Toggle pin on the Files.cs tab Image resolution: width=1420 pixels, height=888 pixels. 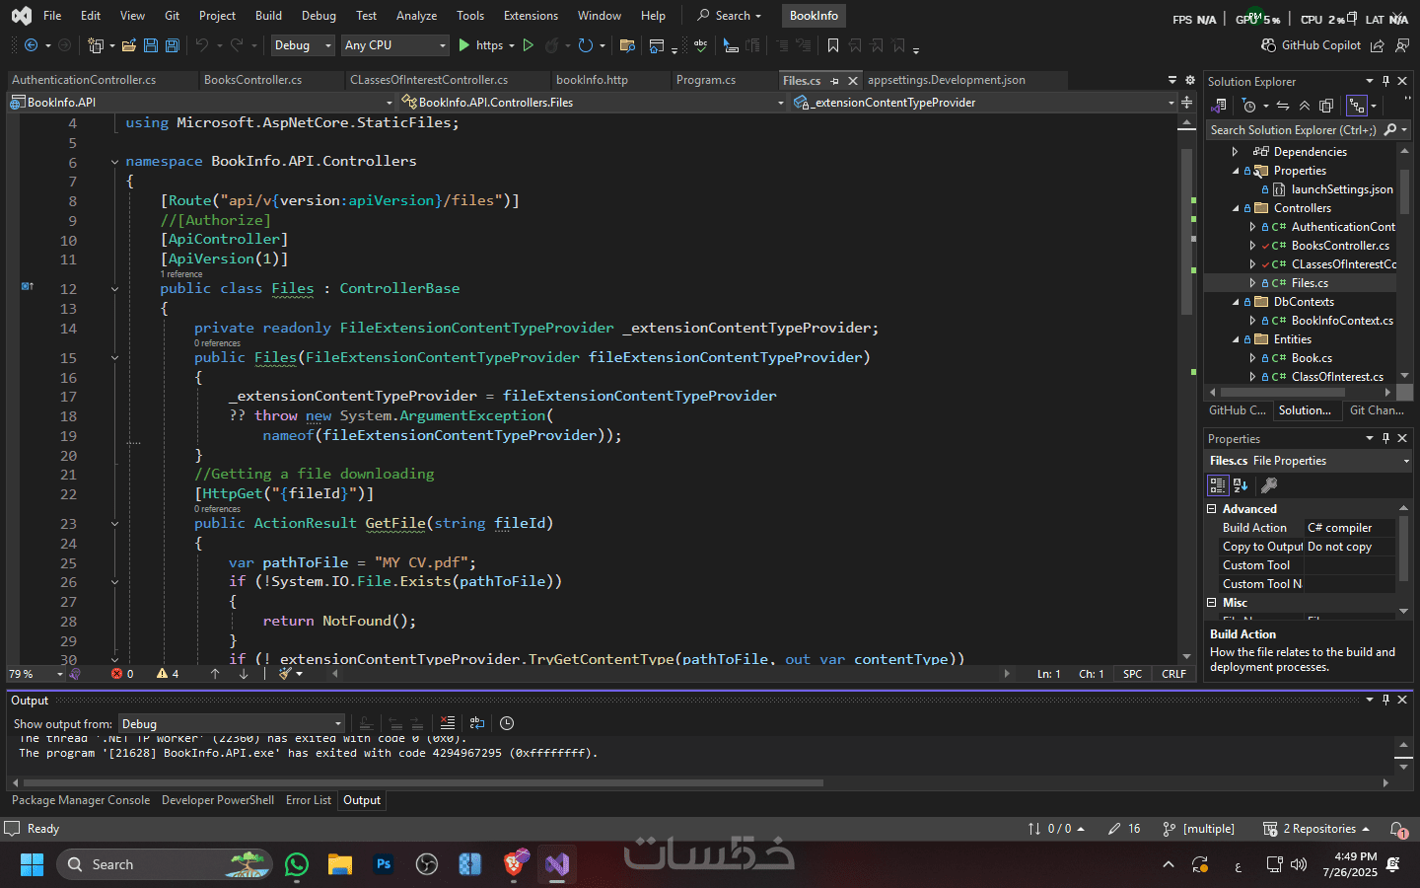pos(835,81)
